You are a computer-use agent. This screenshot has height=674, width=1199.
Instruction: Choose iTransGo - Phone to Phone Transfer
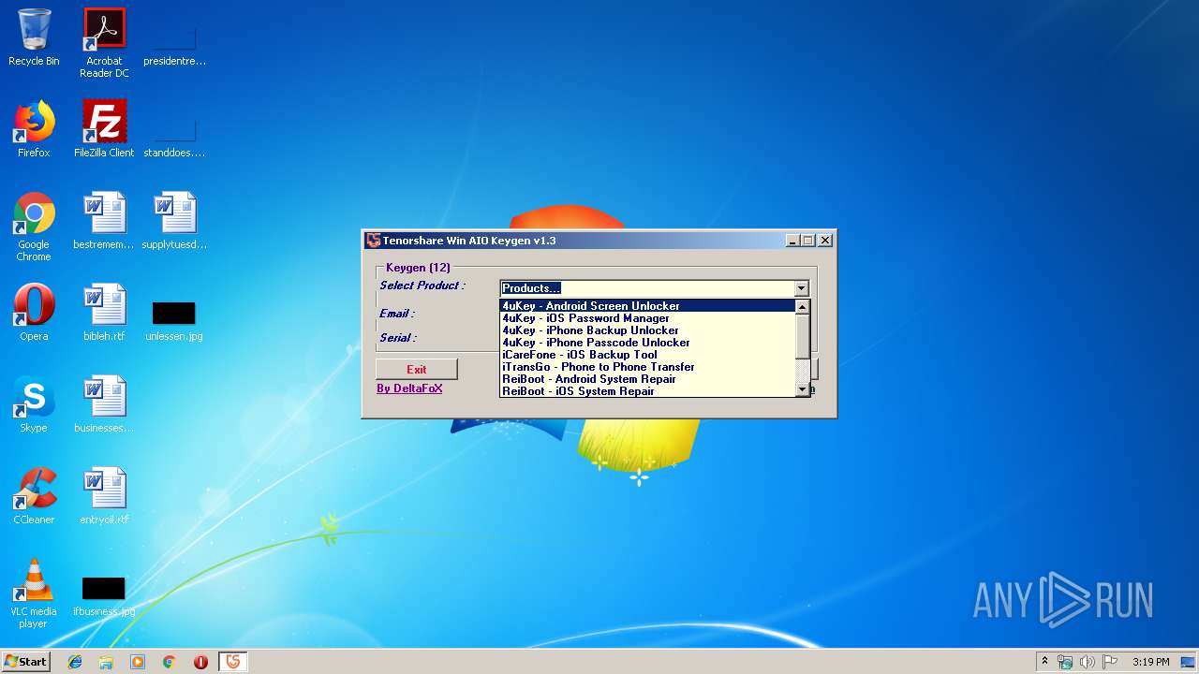click(x=647, y=367)
